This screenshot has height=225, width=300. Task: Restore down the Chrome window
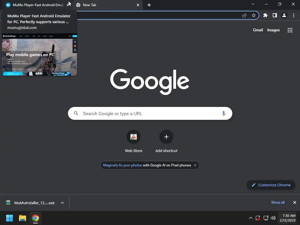click(x=280, y=4)
